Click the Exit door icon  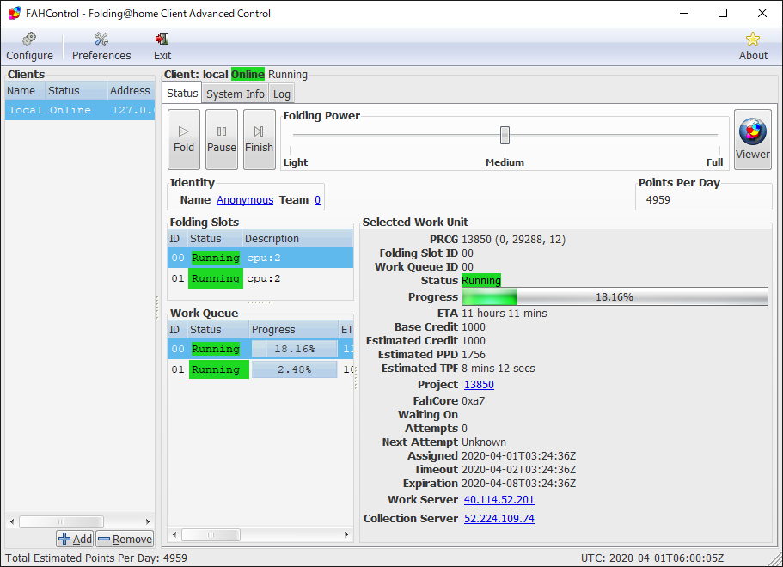pos(162,39)
